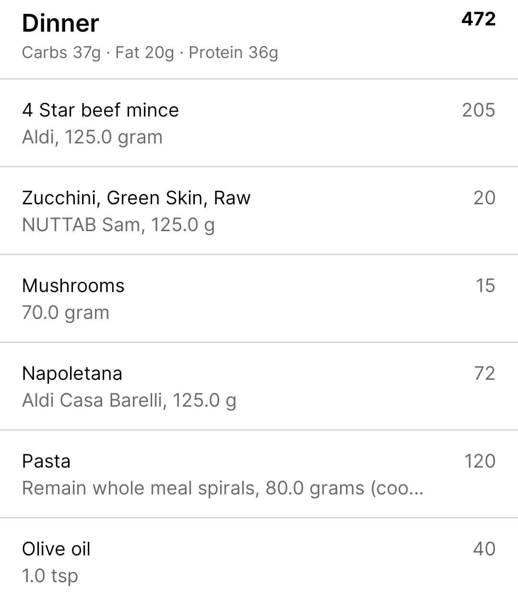Viewport: 518px width, 599px height.
Task: Tap the Dinner macros summary line
Action: [150, 52]
